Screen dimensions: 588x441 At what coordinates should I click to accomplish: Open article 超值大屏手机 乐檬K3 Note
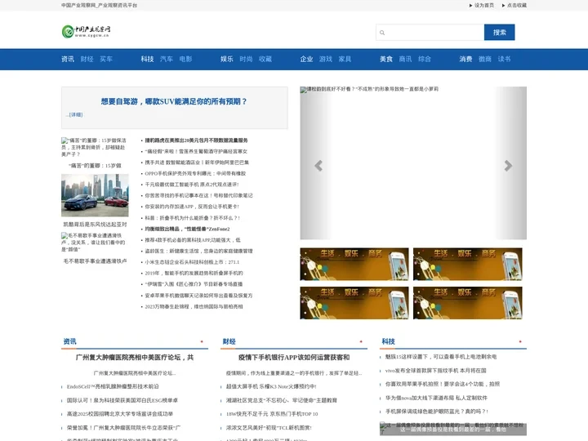click(271, 386)
